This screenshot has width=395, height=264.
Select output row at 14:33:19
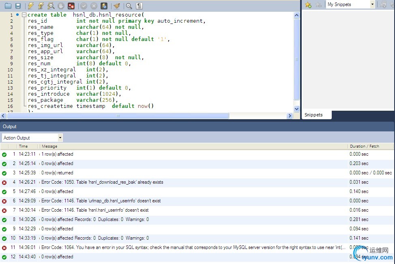point(197,238)
